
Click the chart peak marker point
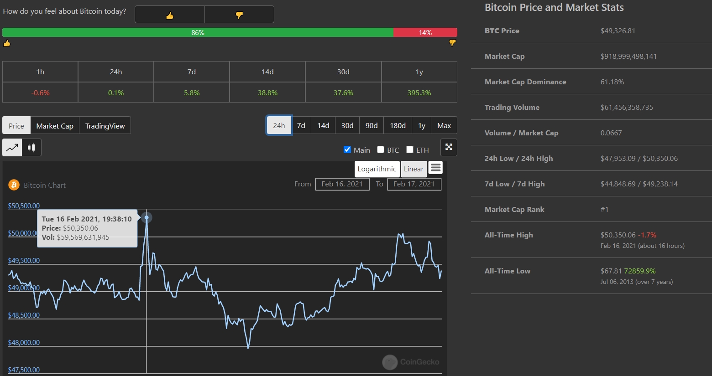click(147, 218)
